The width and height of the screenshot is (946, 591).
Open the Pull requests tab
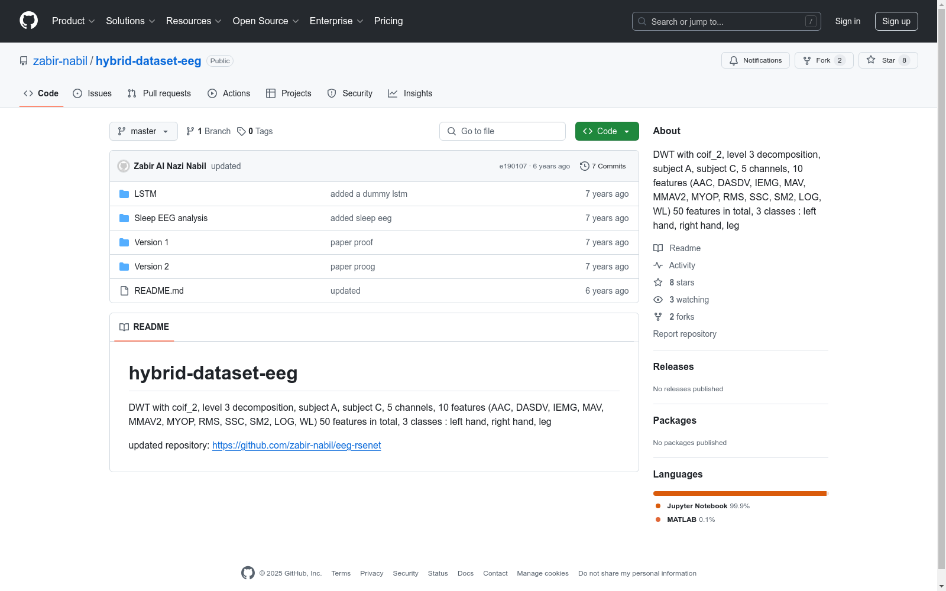(159, 93)
